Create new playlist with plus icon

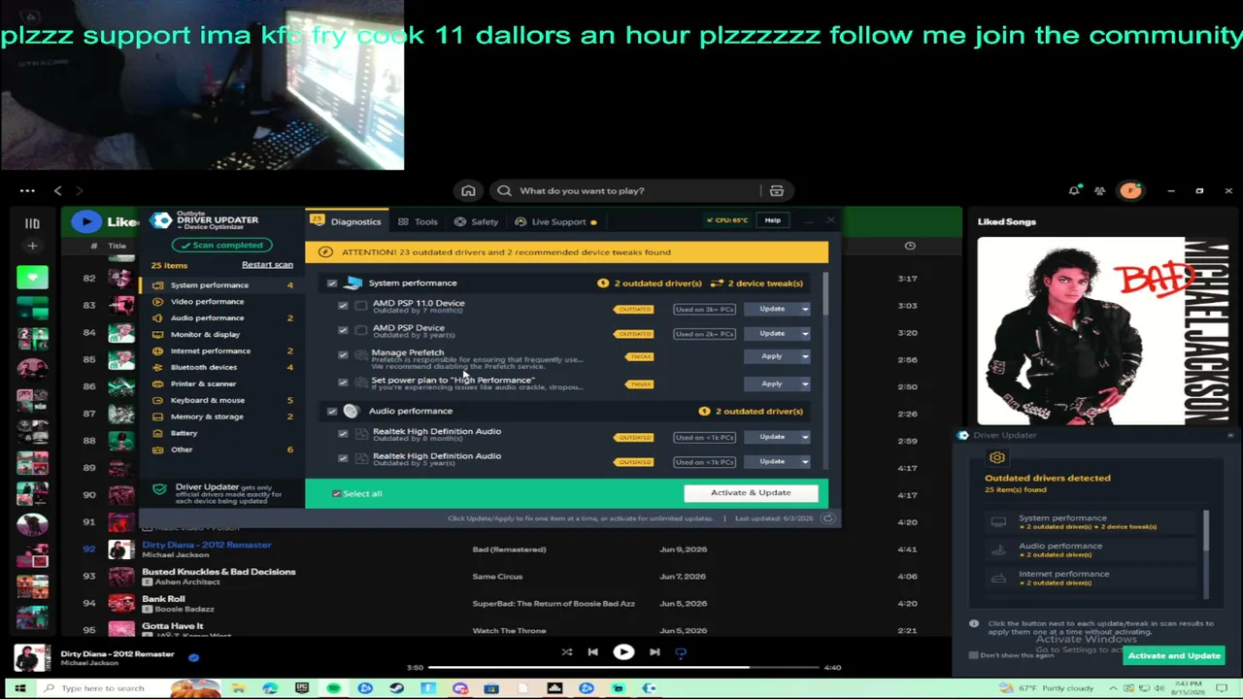pyautogui.click(x=32, y=247)
